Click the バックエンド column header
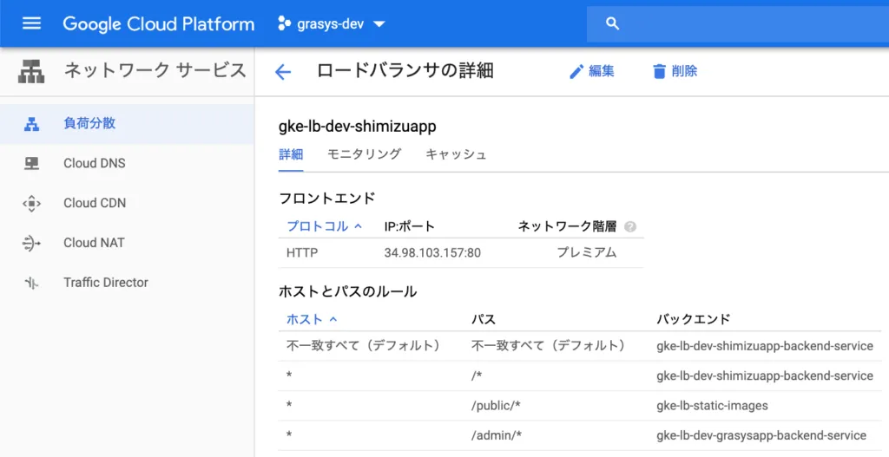Image resolution: width=889 pixels, height=457 pixels. tap(694, 319)
